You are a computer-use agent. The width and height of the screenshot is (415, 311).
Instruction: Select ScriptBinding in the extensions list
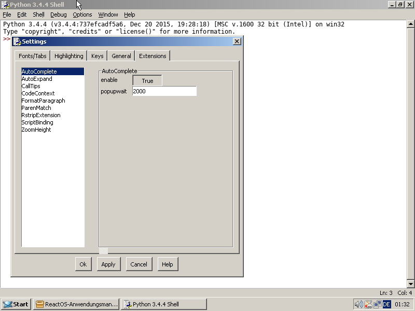[53, 122]
